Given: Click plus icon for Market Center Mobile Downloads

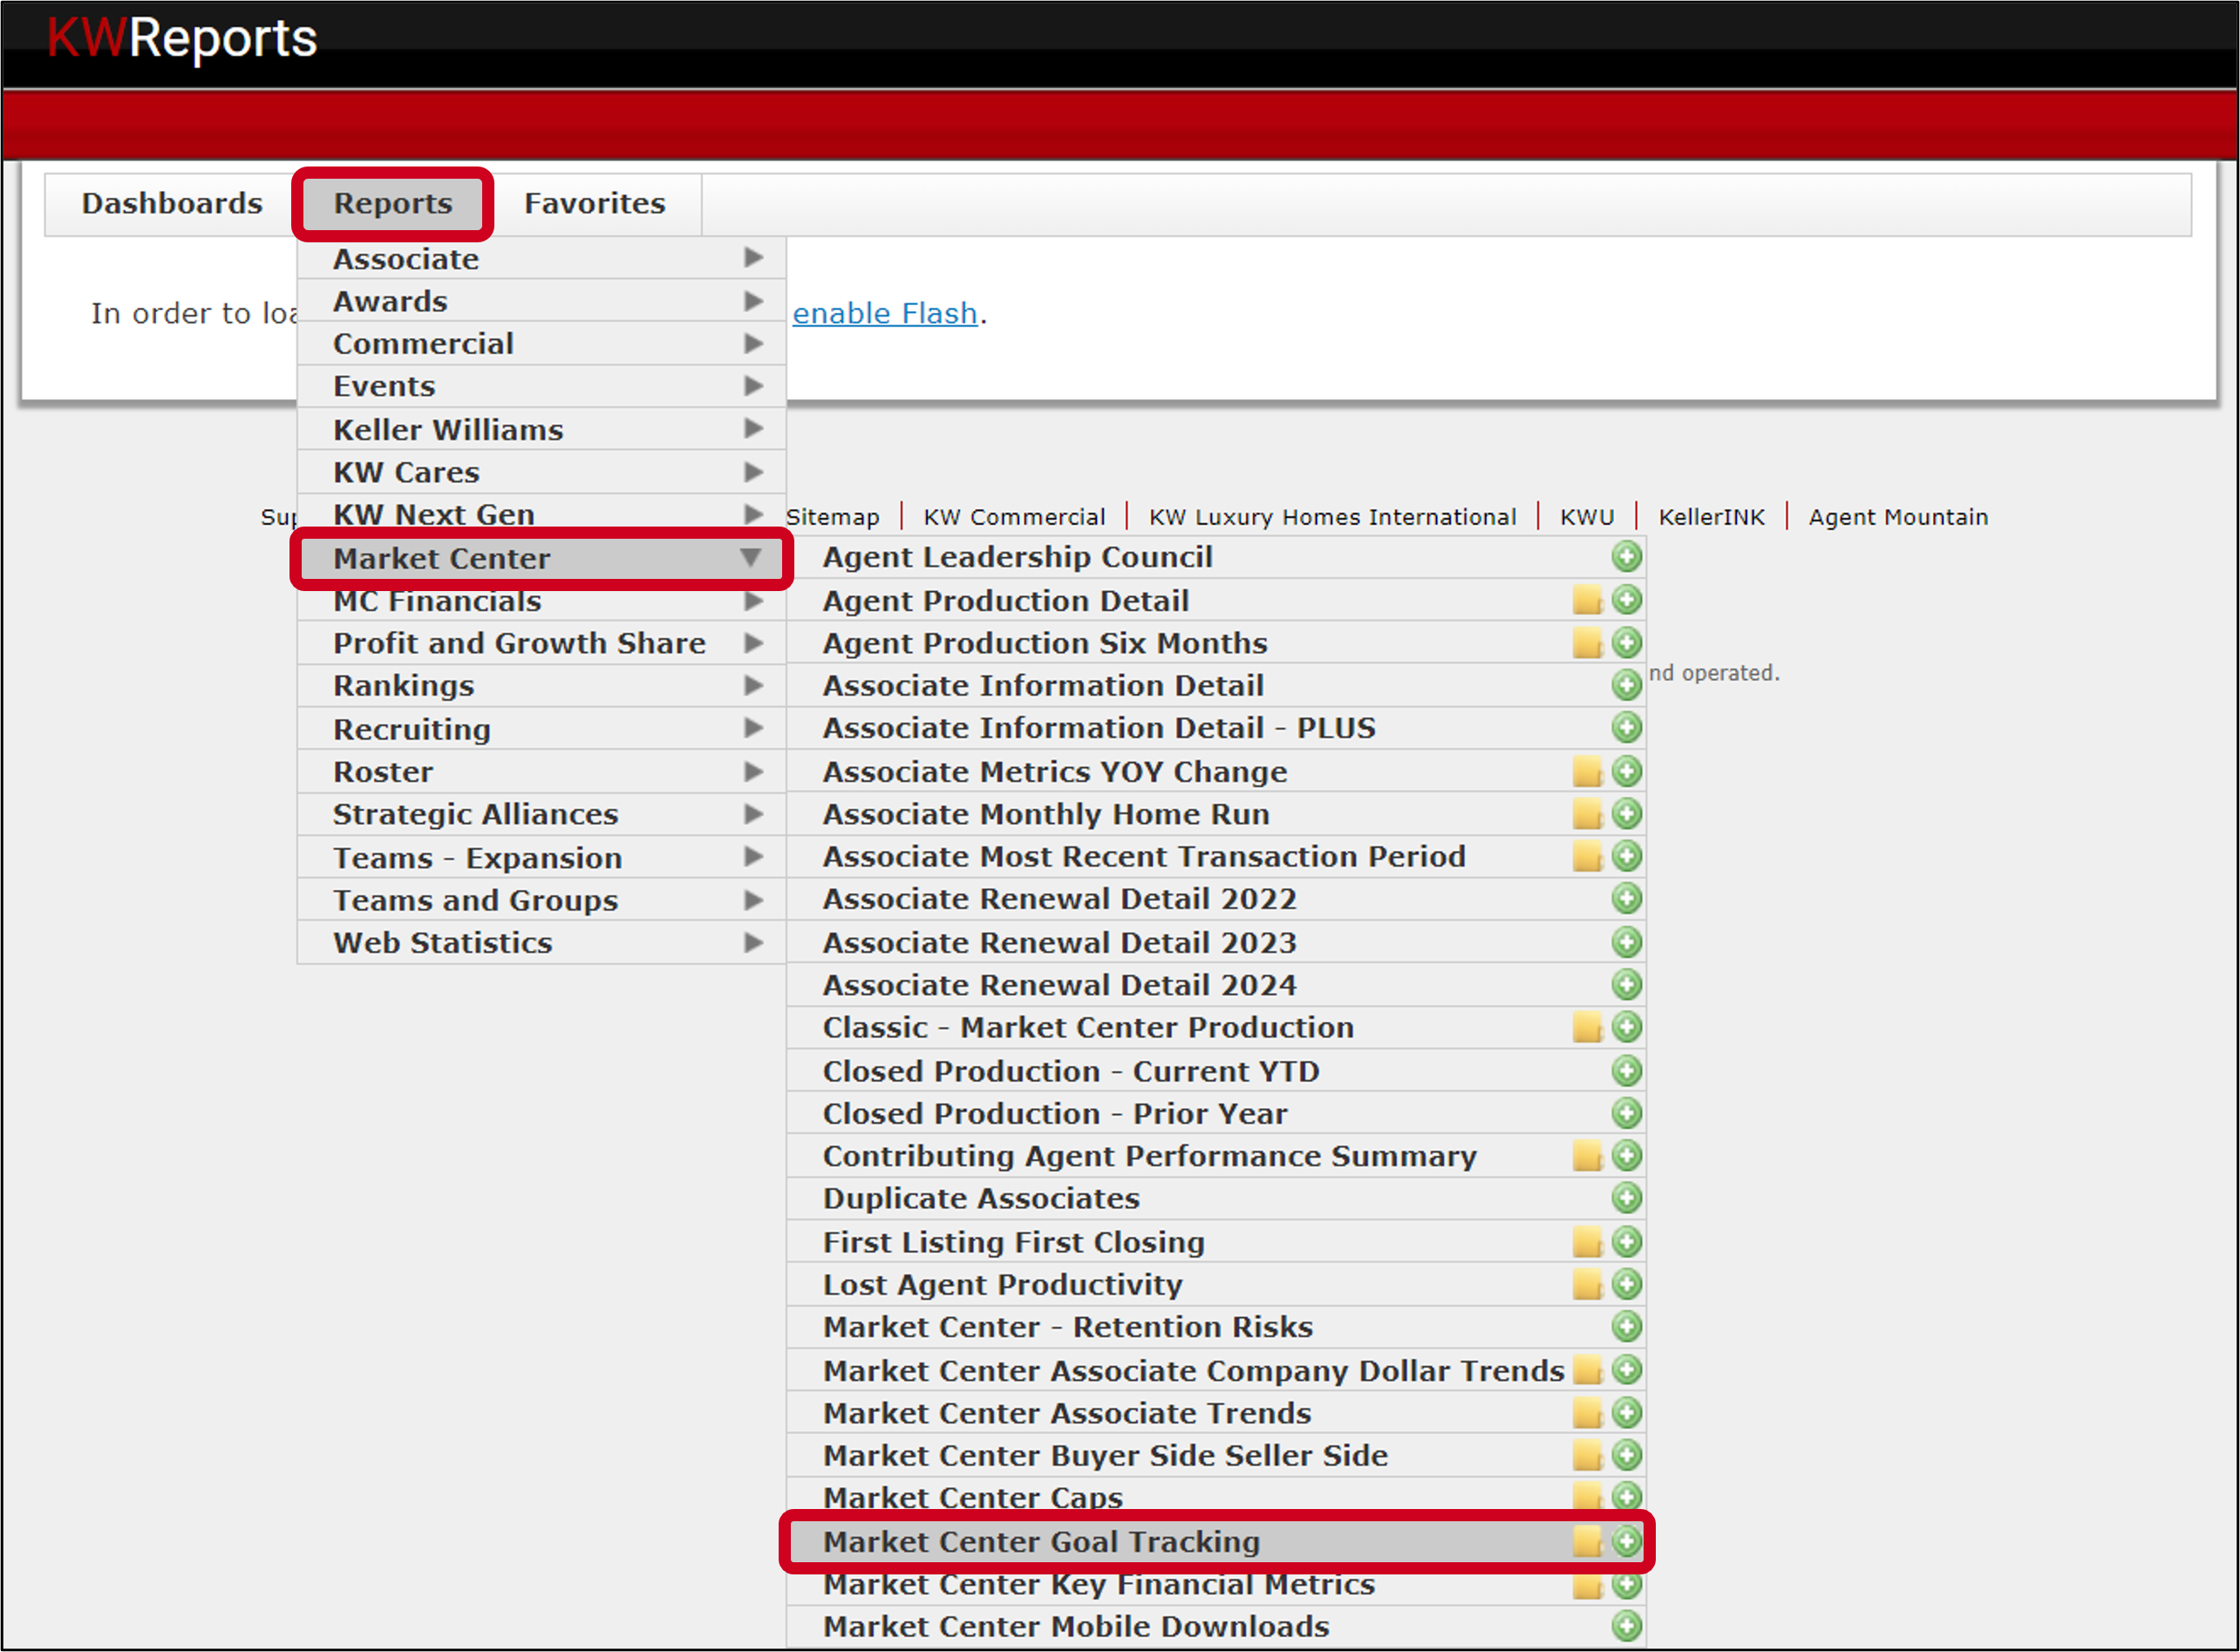Looking at the screenshot, I should tap(1626, 1626).
